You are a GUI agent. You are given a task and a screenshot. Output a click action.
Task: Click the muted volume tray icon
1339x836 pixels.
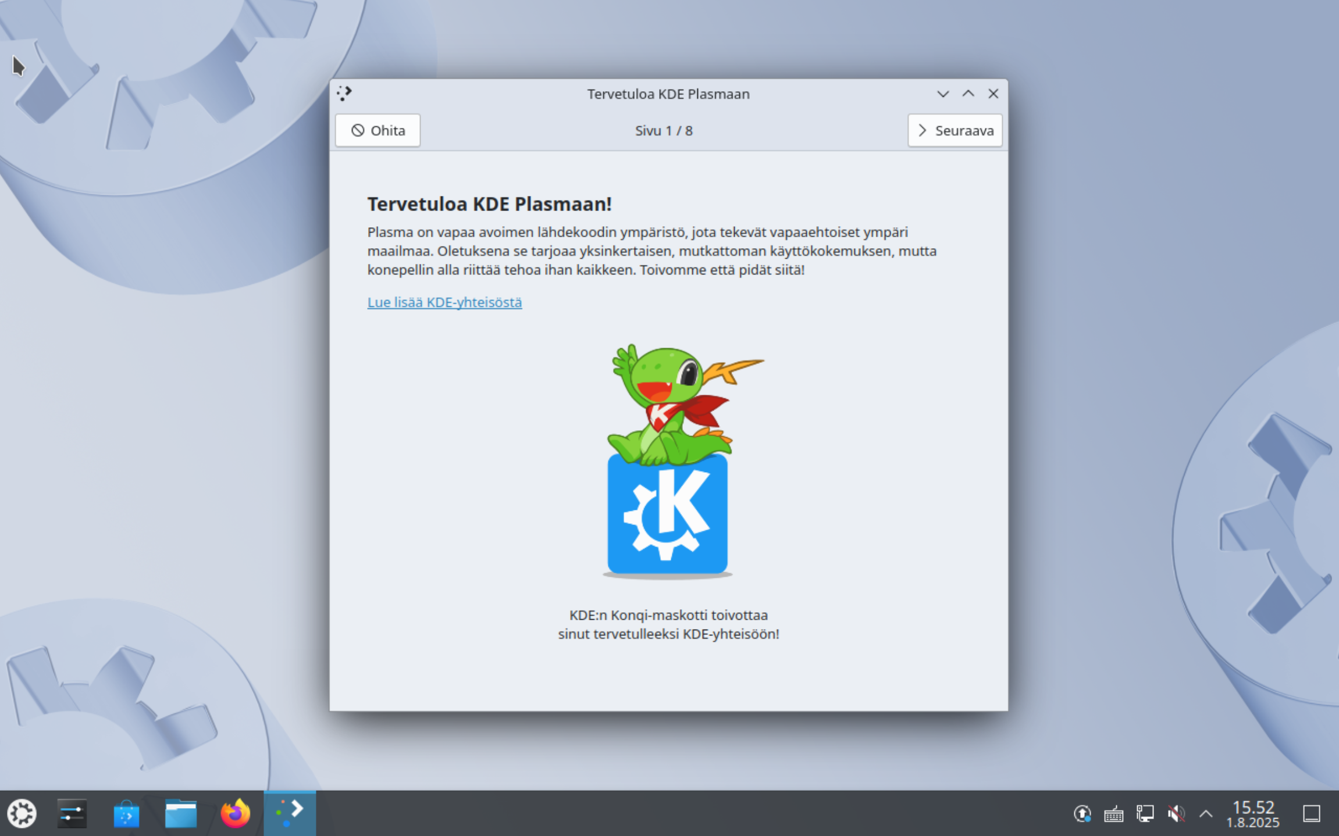click(x=1176, y=814)
